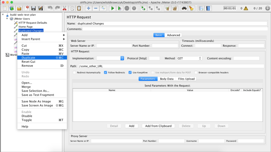The width and height of the screenshot is (271, 152).
Task: Click the Undo arrow toolbar icon
Action: click(x=50, y=8)
